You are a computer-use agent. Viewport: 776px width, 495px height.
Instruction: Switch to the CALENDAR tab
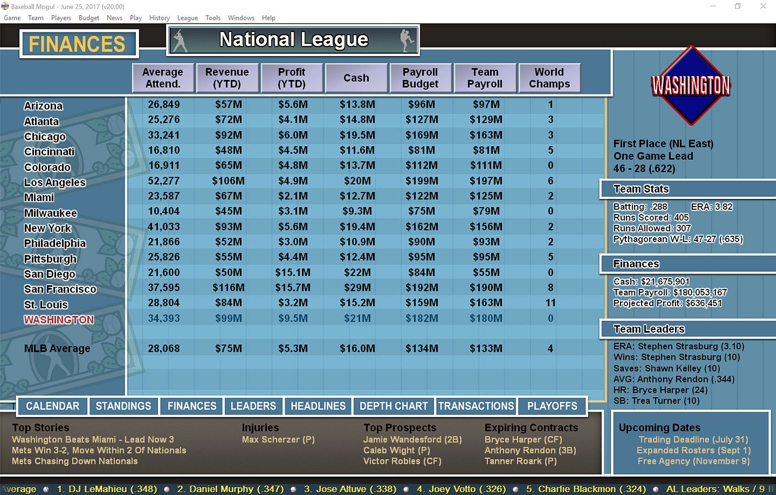coord(53,406)
